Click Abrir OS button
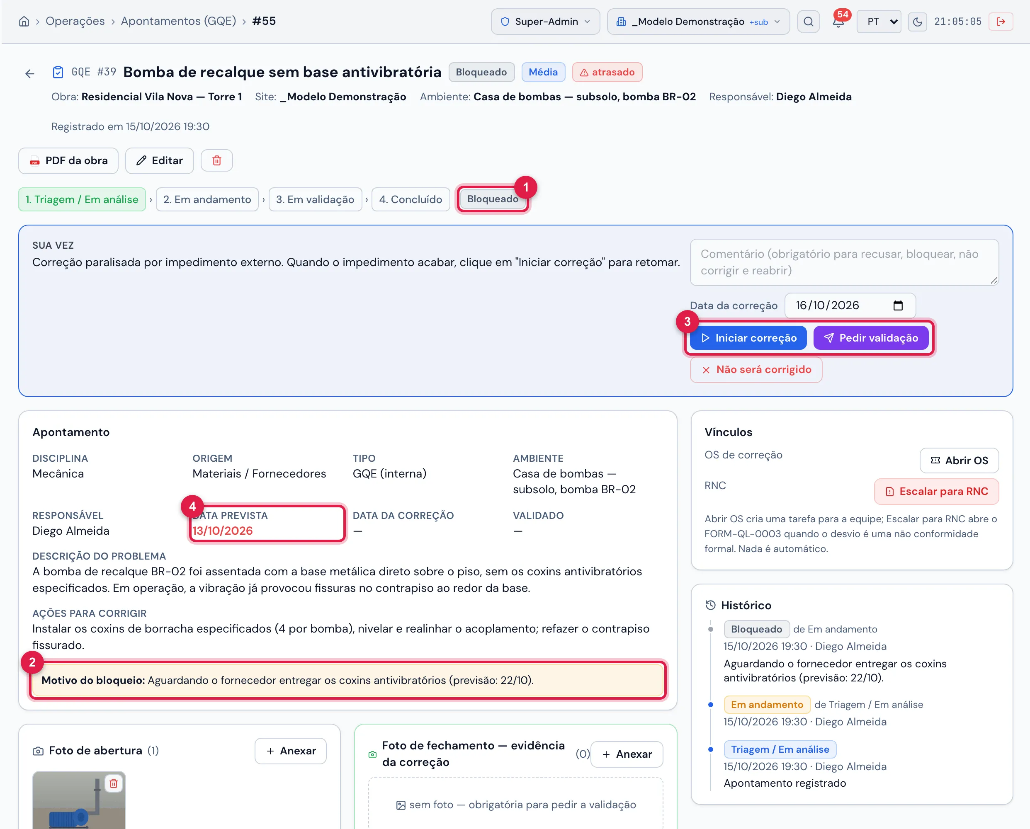 click(959, 461)
